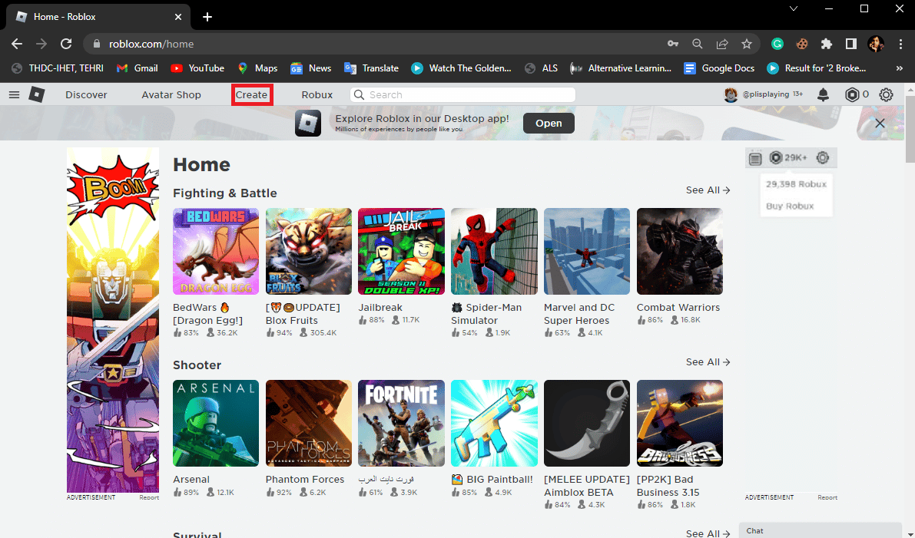Open the Grammarly extension icon
The image size is (915, 538).
(777, 44)
